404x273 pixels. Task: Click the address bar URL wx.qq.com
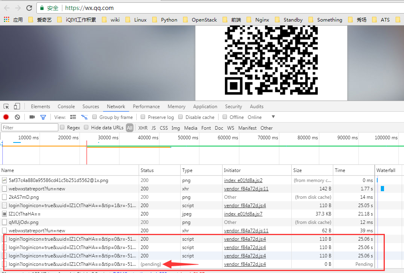(x=89, y=8)
